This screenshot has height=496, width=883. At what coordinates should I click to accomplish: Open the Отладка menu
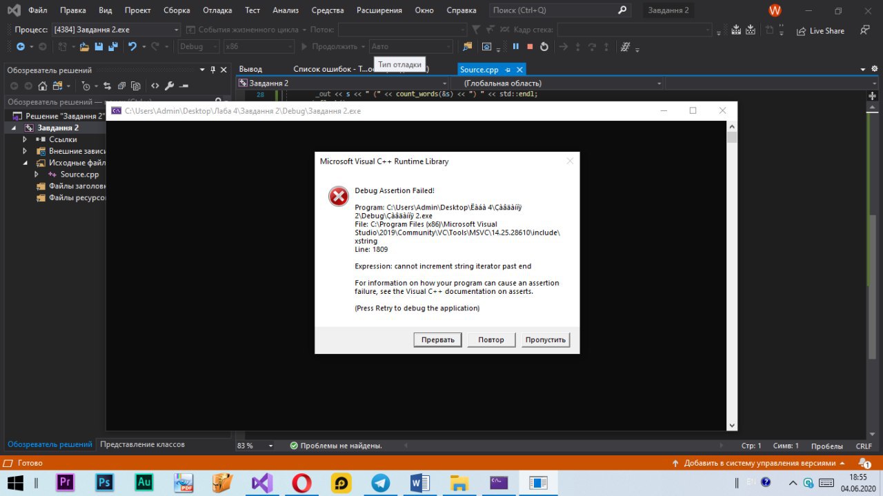217,10
